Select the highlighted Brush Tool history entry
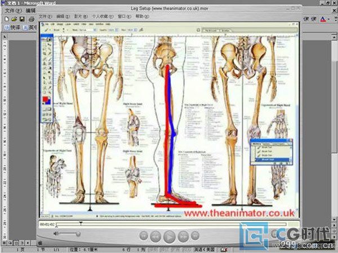Screen dimensions: 338x253 pos(272,159)
